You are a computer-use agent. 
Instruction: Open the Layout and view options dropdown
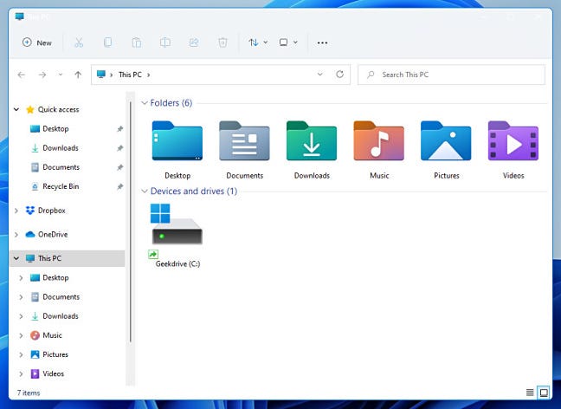[x=287, y=42]
